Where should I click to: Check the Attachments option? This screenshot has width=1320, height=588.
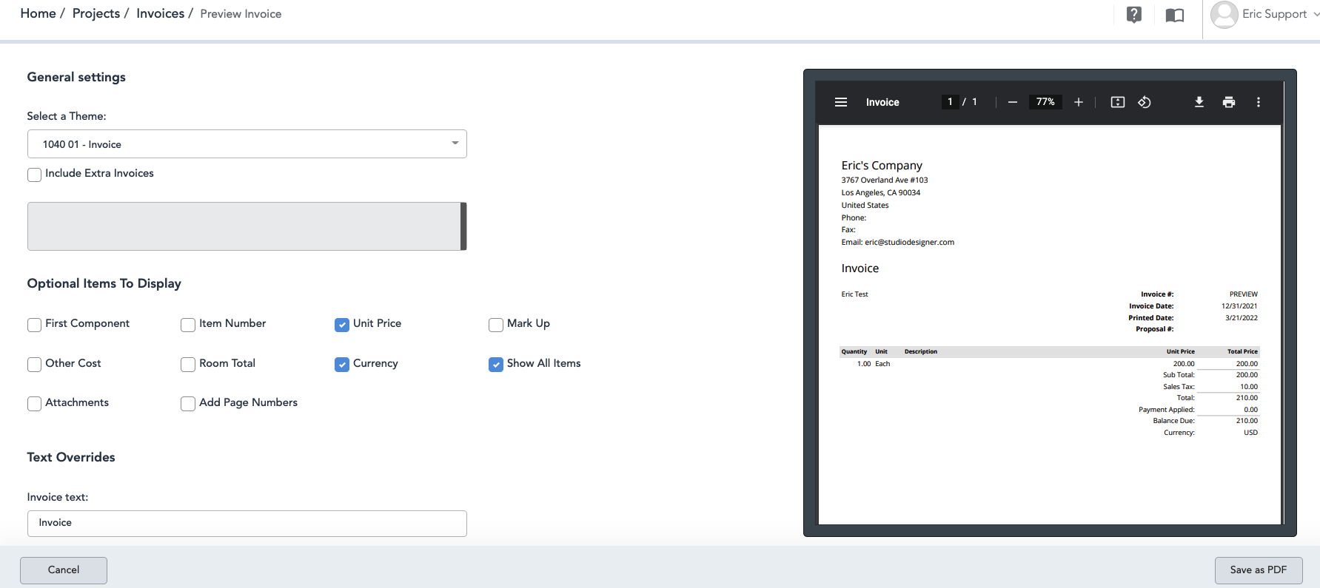point(34,404)
